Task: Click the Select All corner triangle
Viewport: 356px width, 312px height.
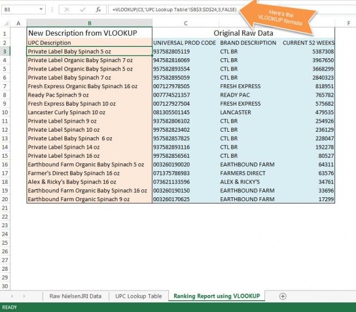Action: [x=6, y=23]
